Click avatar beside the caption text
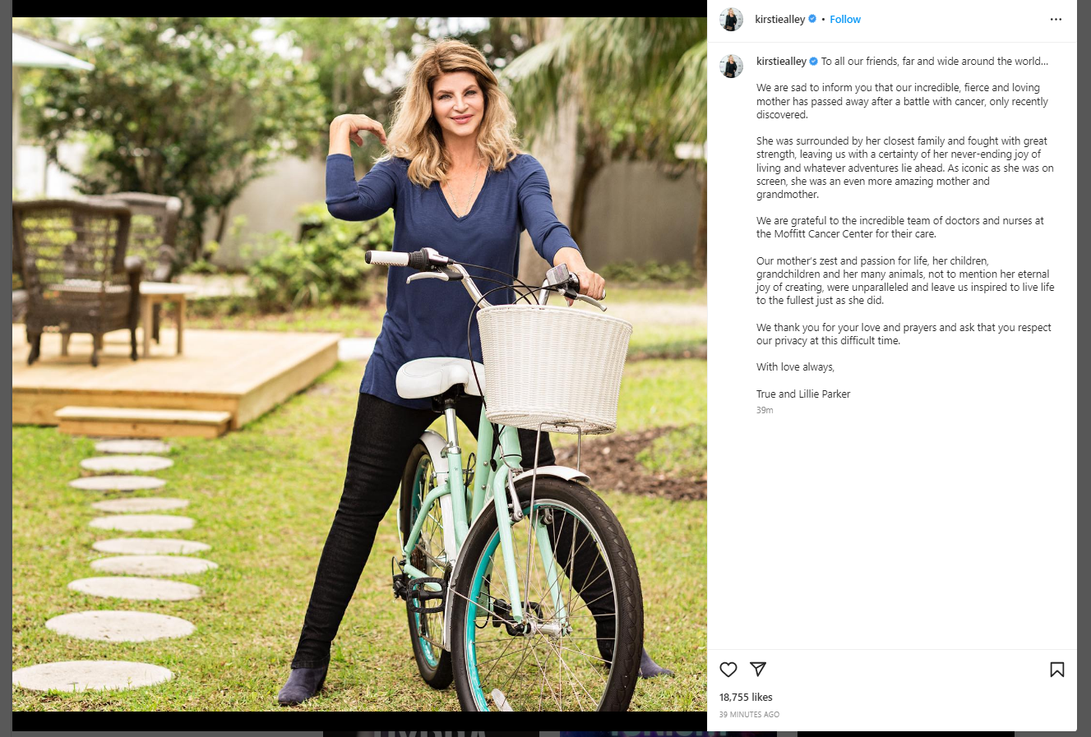The height and width of the screenshot is (737, 1091). pos(731,66)
